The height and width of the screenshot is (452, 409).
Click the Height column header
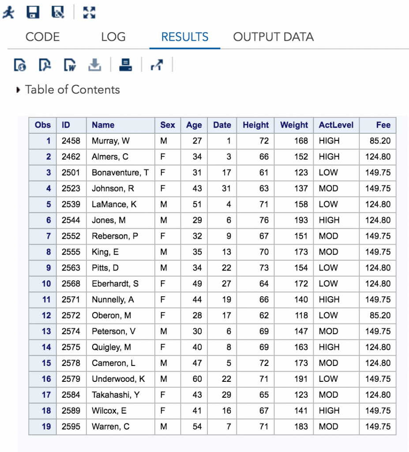point(255,125)
